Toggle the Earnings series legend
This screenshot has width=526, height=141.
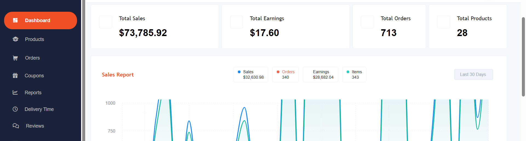[x=321, y=74]
